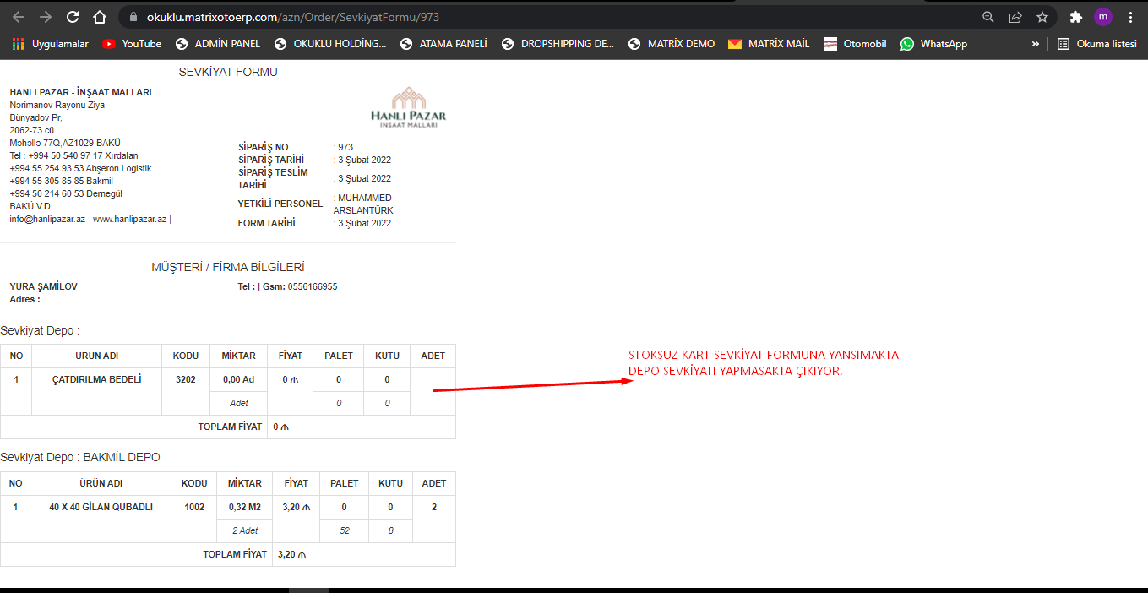Click ÇATDIRILMA BEDELİ product cell
This screenshot has height=593, width=1148.
click(96, 380)
